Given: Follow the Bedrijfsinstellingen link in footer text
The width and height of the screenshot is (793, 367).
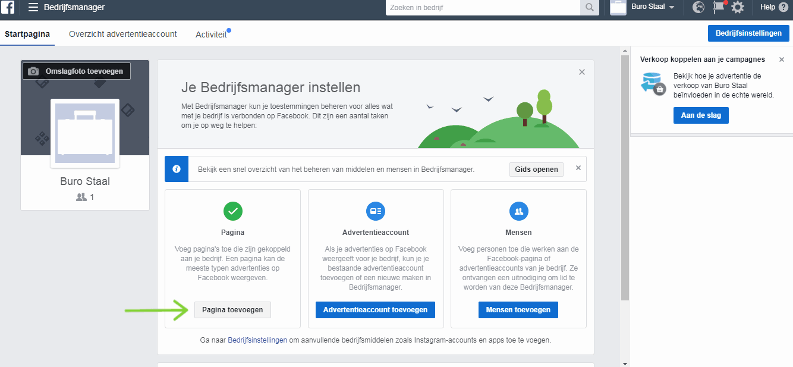Looking at the screenshot, I should point(257,340).
